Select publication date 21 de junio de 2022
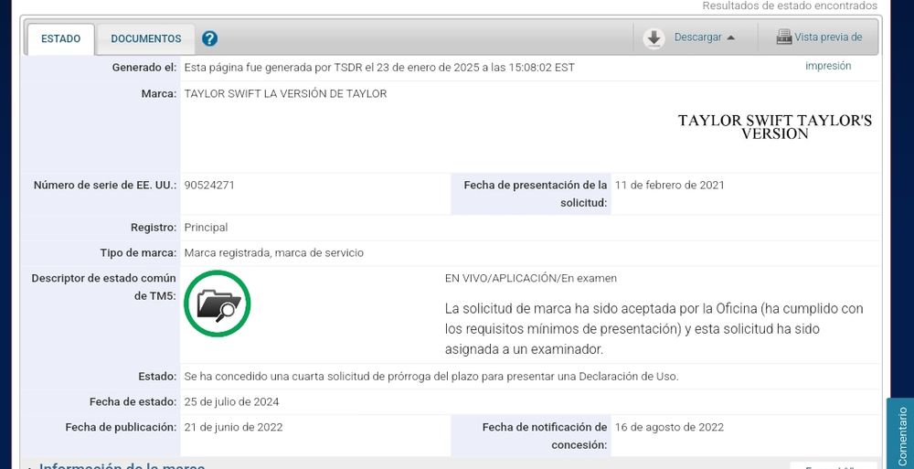 (233, 427)
